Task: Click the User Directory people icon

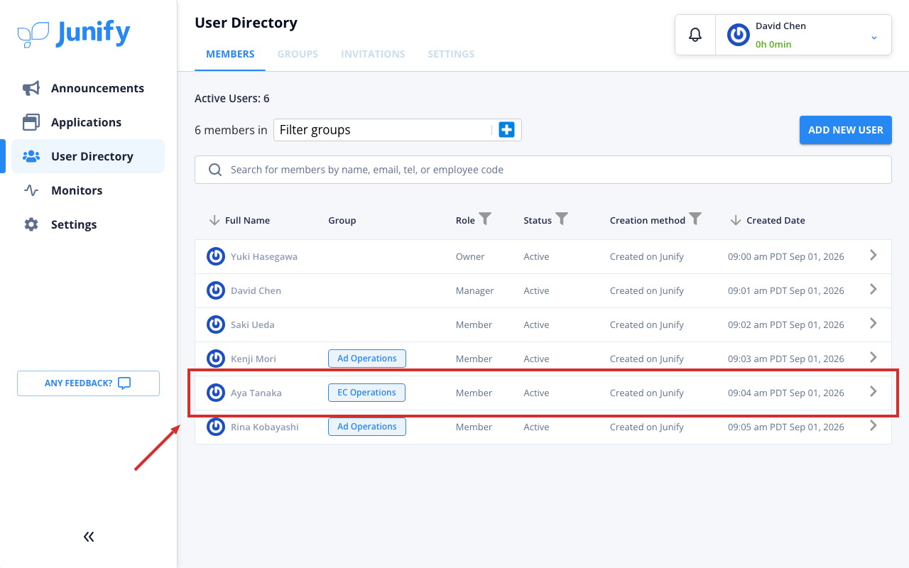Action: pyautogui.click(x=31, y=156)
